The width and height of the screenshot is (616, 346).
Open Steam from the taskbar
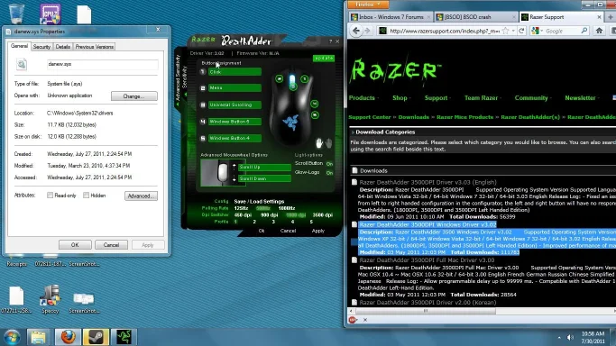click(96, 337)
